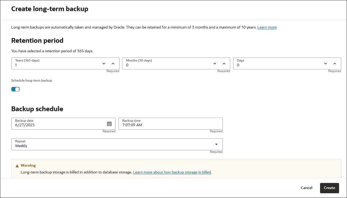Open the backup storage billing link
This screenshot has height=198, width=347.
click(172, 172)
